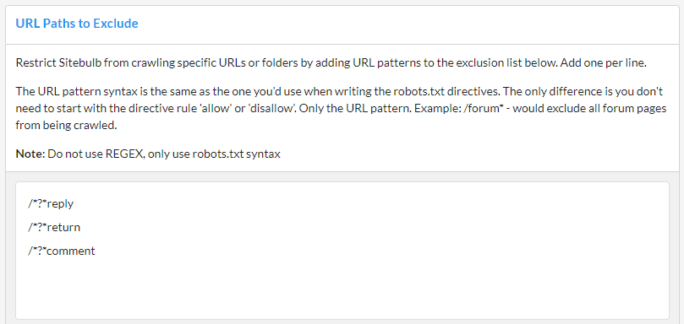Viewport: 684px width, 324px height.
Task: Click the quoted word 'allow'
Action: (215, 108)
